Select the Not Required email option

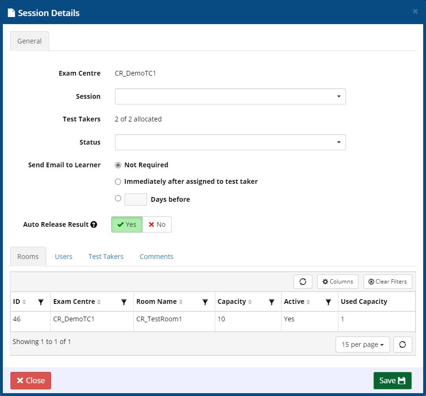coord(118,165)
